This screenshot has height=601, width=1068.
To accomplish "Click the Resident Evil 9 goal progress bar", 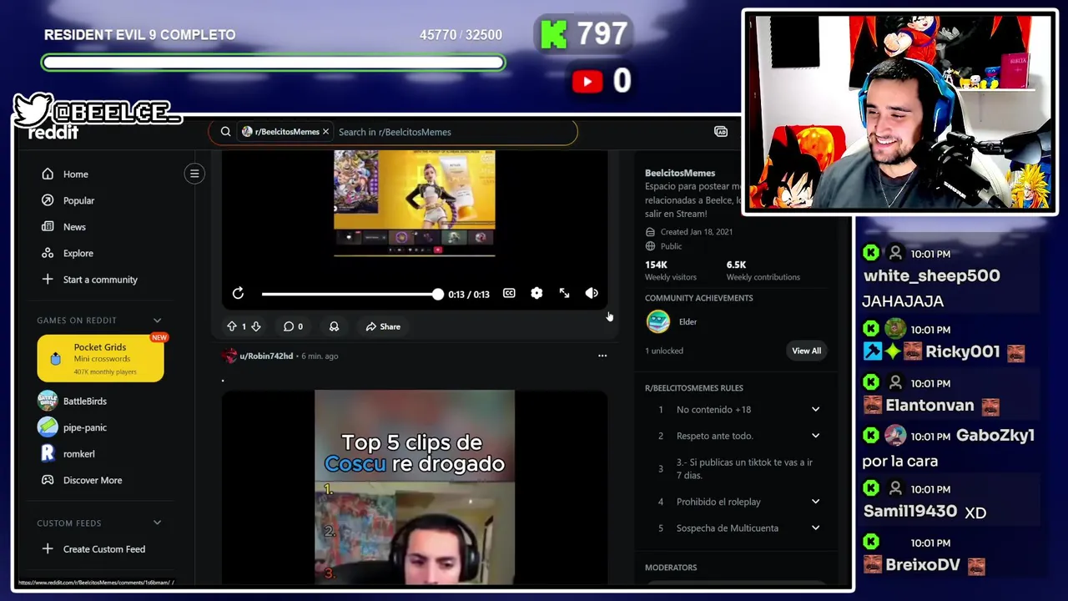I will 273,63.
